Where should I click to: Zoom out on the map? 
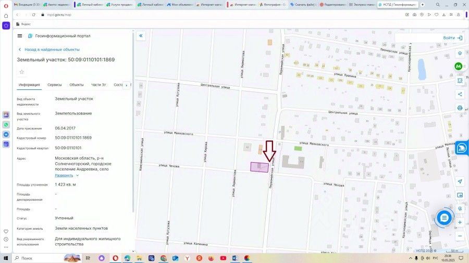click(460, 236)
